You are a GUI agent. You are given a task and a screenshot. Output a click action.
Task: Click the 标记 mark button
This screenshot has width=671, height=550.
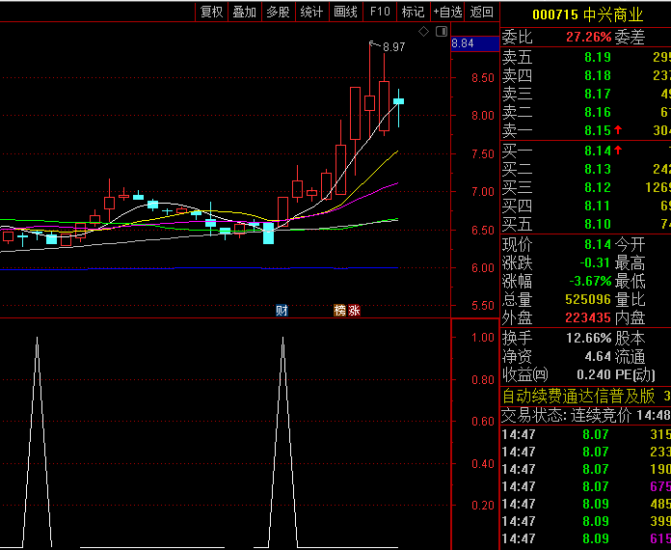tap(413, 12)
